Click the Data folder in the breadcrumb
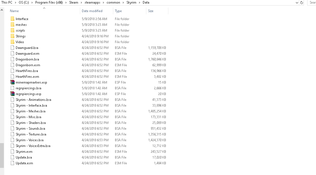The height and width of the screenshot is (175, 316). (x=146, y=2)
